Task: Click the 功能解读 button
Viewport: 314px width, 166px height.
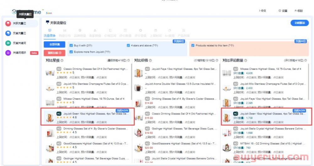Action: click(300, 23)
